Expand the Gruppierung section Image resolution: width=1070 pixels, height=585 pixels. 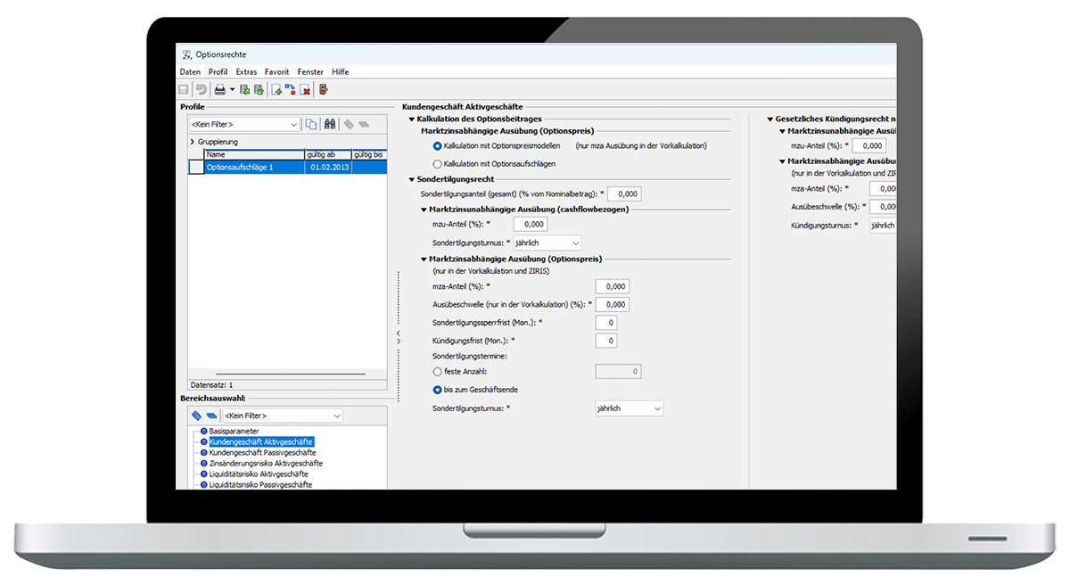(x=192, y=142)
